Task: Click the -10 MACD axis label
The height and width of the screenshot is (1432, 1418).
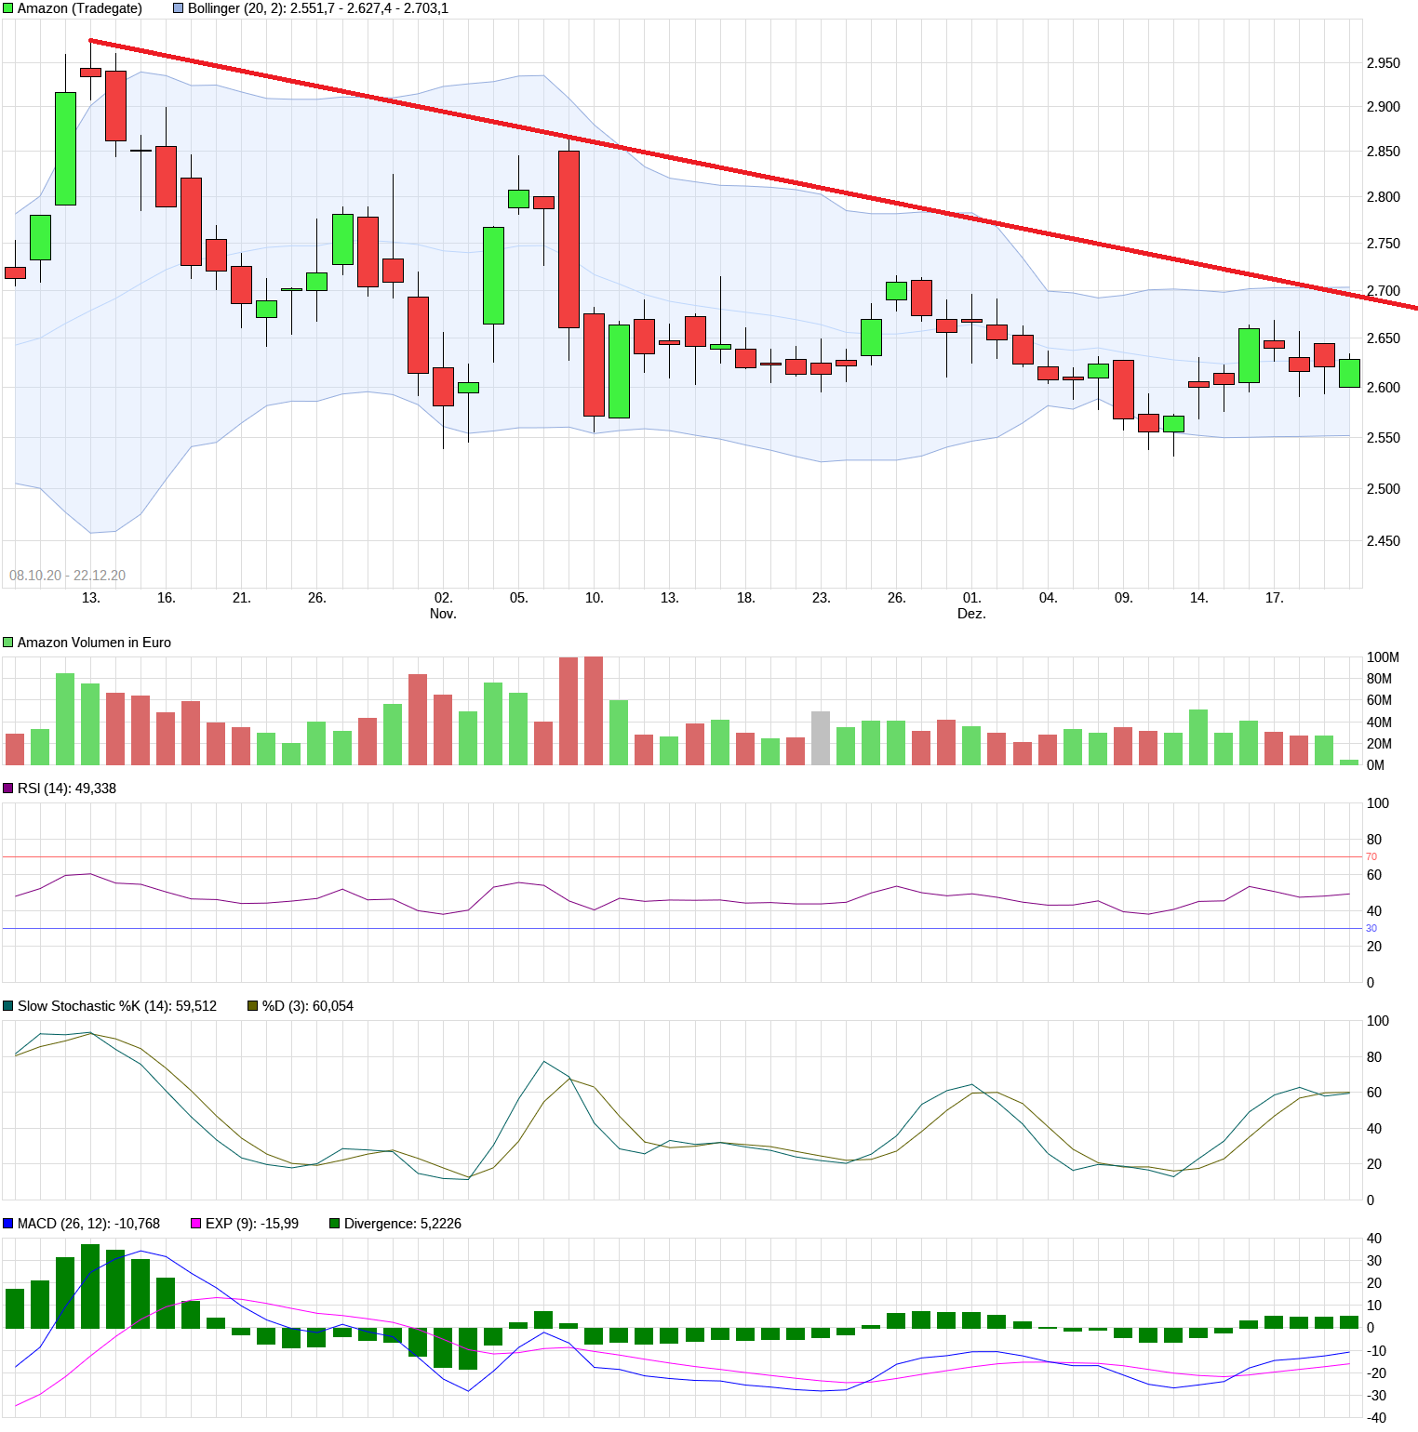Action: click(x=1375, y=1351)
